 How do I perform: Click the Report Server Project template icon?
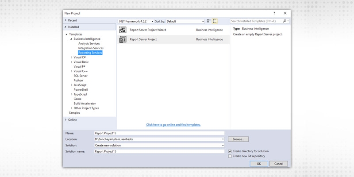coord(123,39)
